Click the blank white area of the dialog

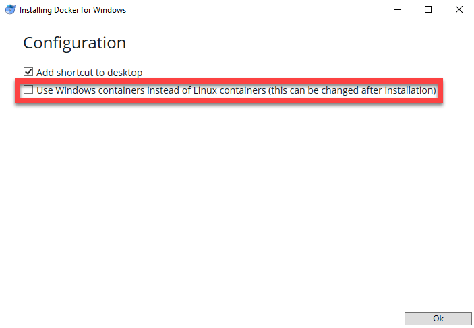(236, 205)
